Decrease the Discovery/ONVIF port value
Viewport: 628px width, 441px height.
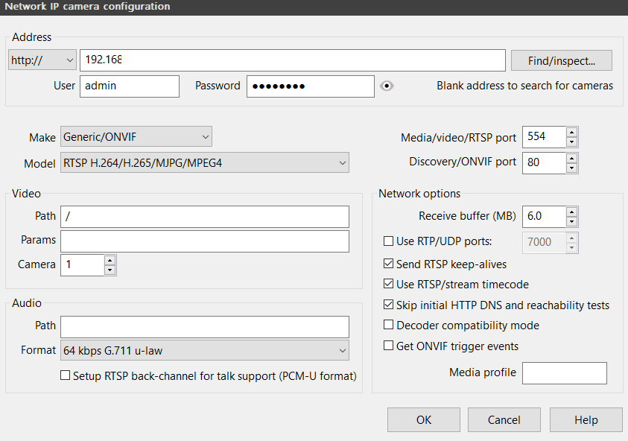pyautogui.click(x=571, y=168)
